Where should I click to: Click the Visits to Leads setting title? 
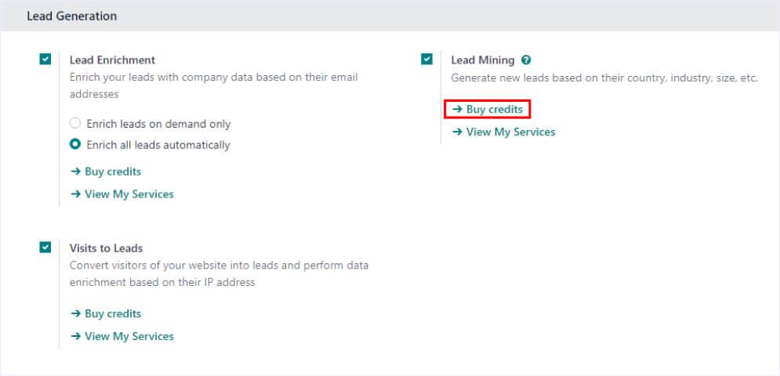tap(106, 248)
